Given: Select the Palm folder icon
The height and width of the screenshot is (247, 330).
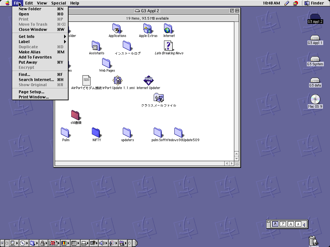Looking at the screenshot, I should [65, 133].
